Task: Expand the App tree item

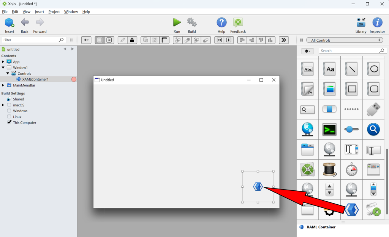Action: coord(3,61)
